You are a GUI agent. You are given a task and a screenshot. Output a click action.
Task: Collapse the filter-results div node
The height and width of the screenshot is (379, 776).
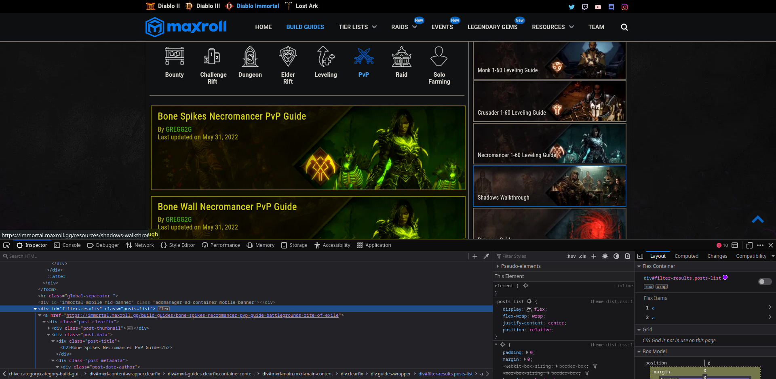pyautogui.click(x=35, y=309)
